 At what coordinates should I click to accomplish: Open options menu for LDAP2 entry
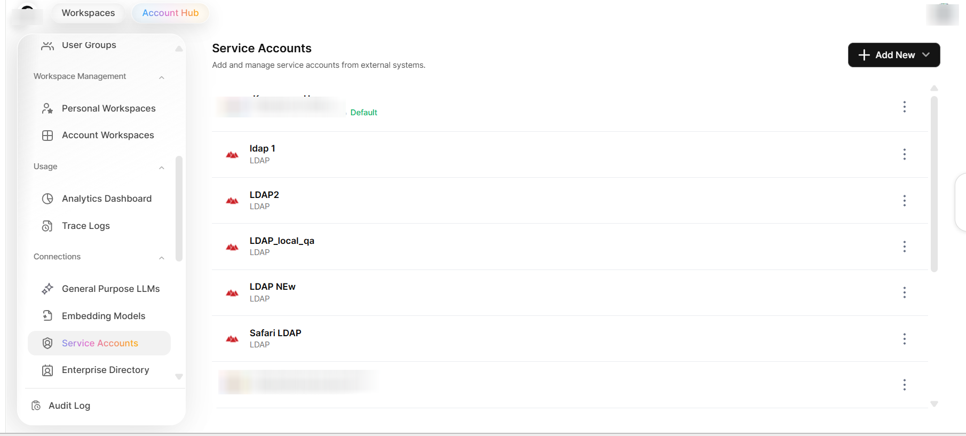(x=905, y=201)
